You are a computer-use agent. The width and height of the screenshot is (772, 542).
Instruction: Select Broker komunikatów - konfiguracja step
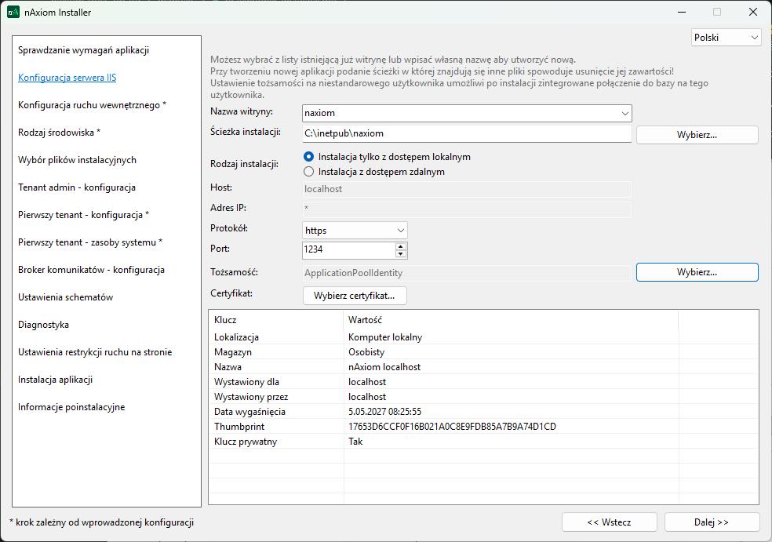91,270
